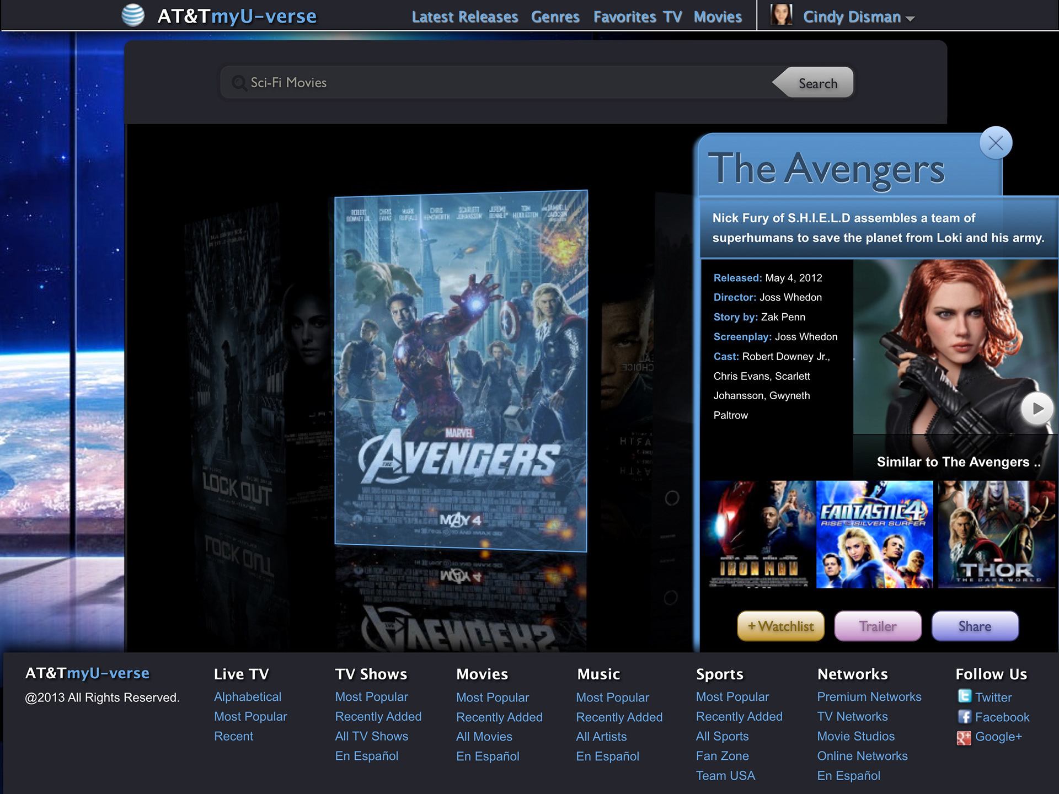
Task: Open Movies Recently Added link
Action: (x=499, y=717)
